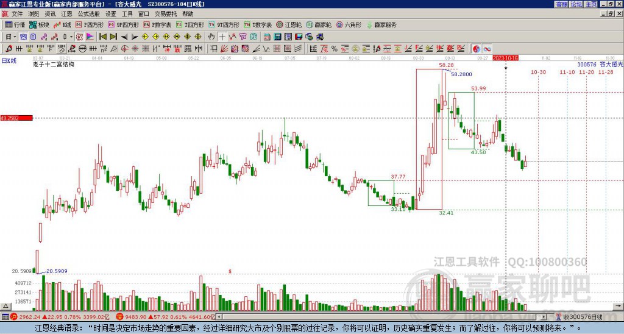Screen dimensions: 624x334
Task: Select the red pencil drawing tool
Action: pyautogui.click(x=9, y=49)
